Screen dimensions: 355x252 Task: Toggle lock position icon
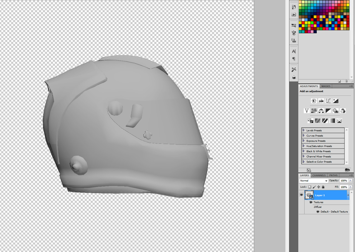[x=319, y=187]
